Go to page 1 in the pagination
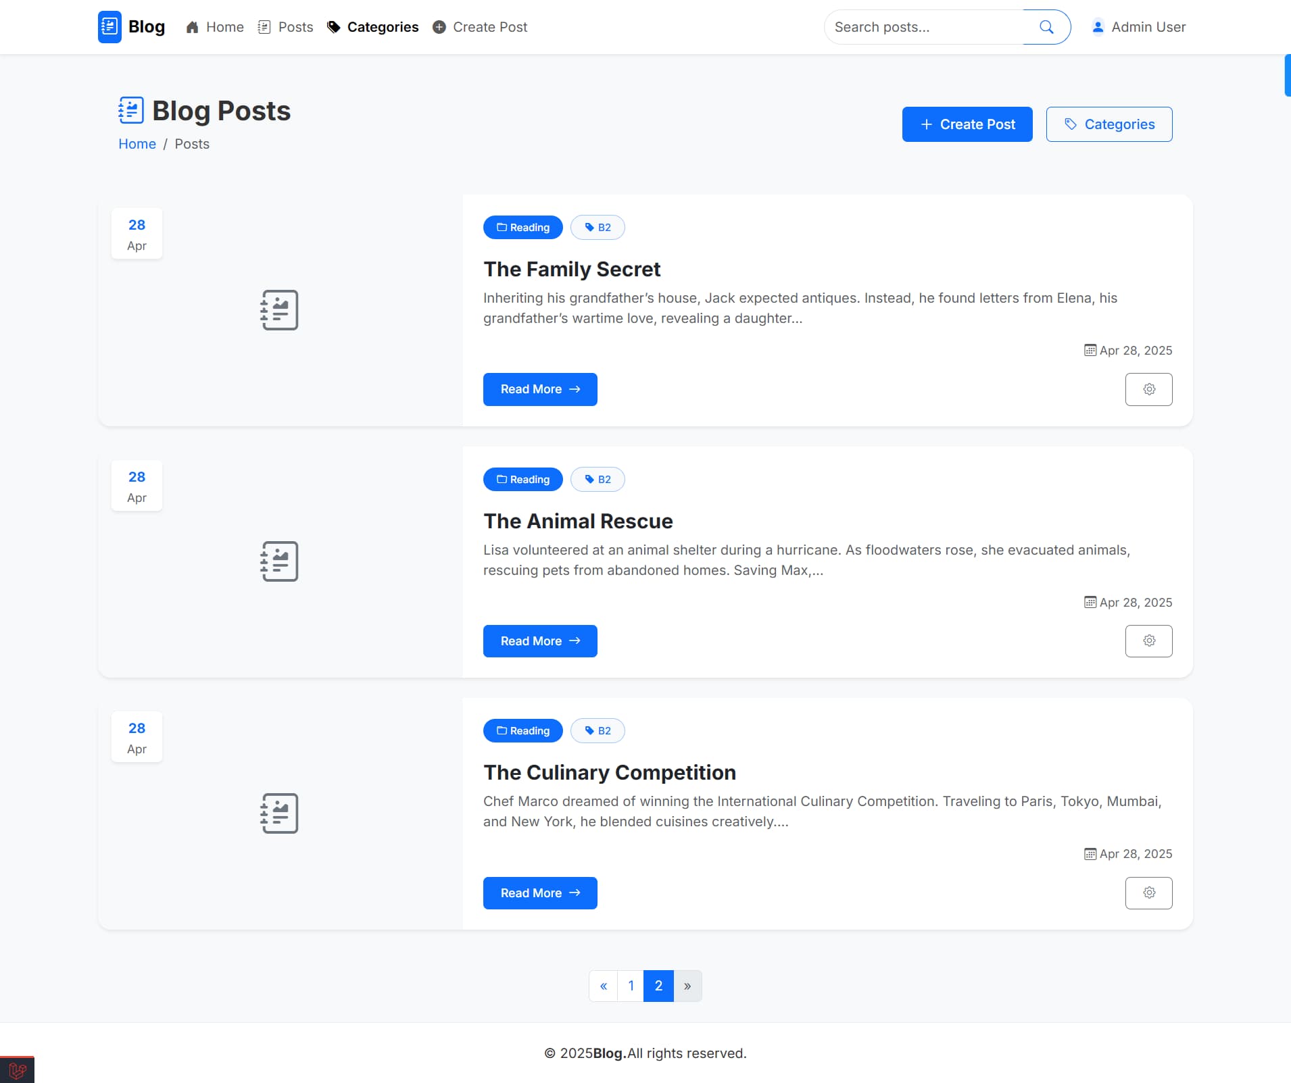This screenshot has width=1291, height=1083. coord(631,985)
